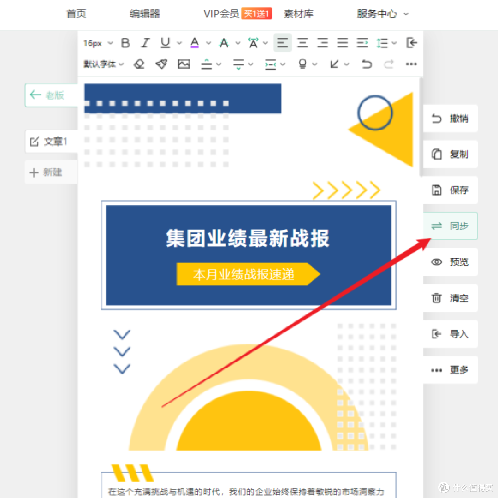Open the 默认字体 font family dropdown
This screenshot has width=498, height=498.
[x=103, y=64]
